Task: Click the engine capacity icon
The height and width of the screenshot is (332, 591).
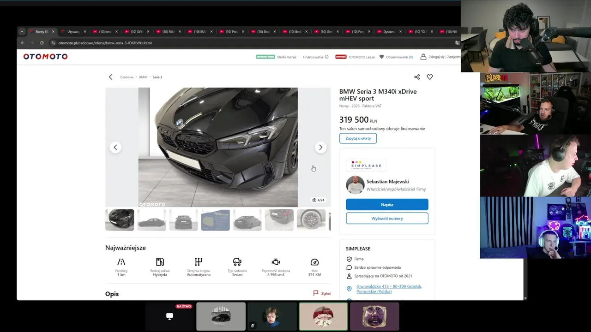Action: coord(276,262)
